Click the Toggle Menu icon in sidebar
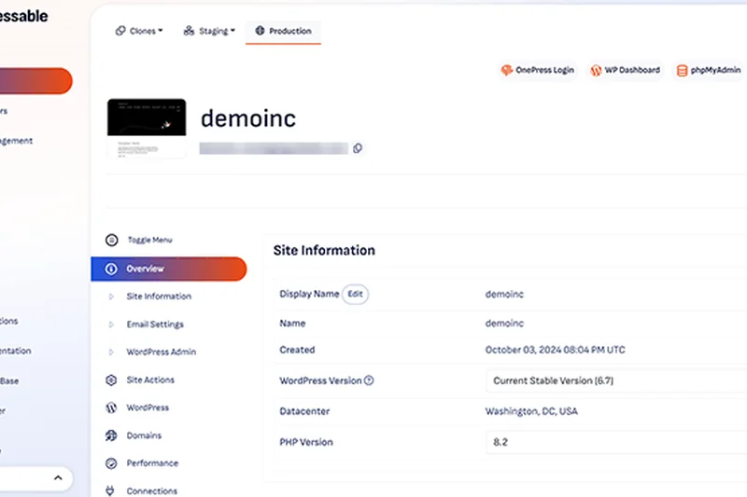The image size is (747, 497). click(x=111, y=240)
